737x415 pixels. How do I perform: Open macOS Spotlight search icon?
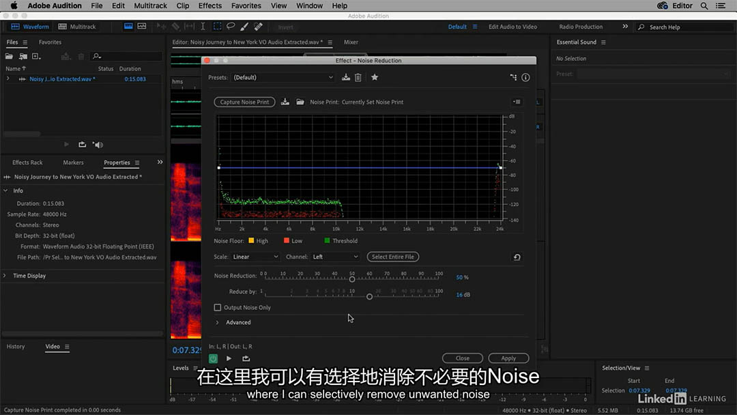[x=704, y=5]
